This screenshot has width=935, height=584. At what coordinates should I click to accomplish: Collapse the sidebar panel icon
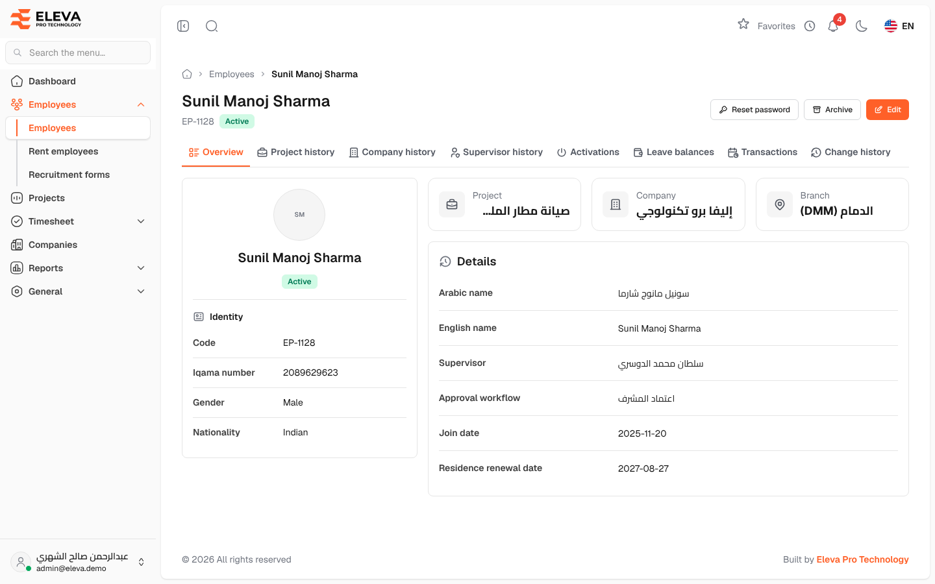pos(183,26)
